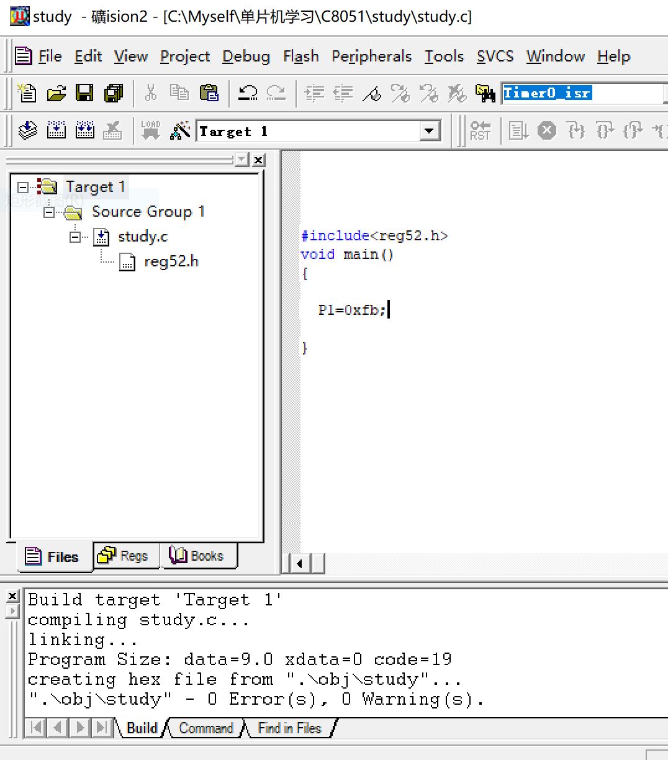
Task: Select the Find in Files output tab
Action: click(289, 728)
